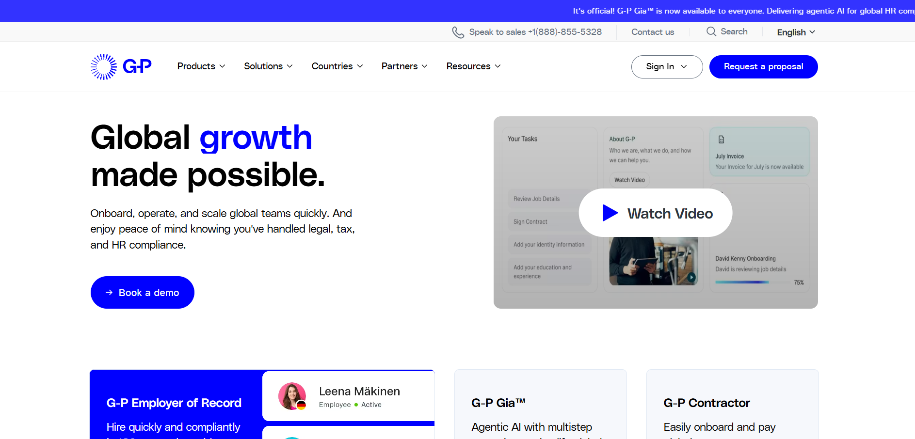Open the Sign In dropdown
Image resolution: width=915 pixels, height=439 pixels.
[x=667, y=67]
